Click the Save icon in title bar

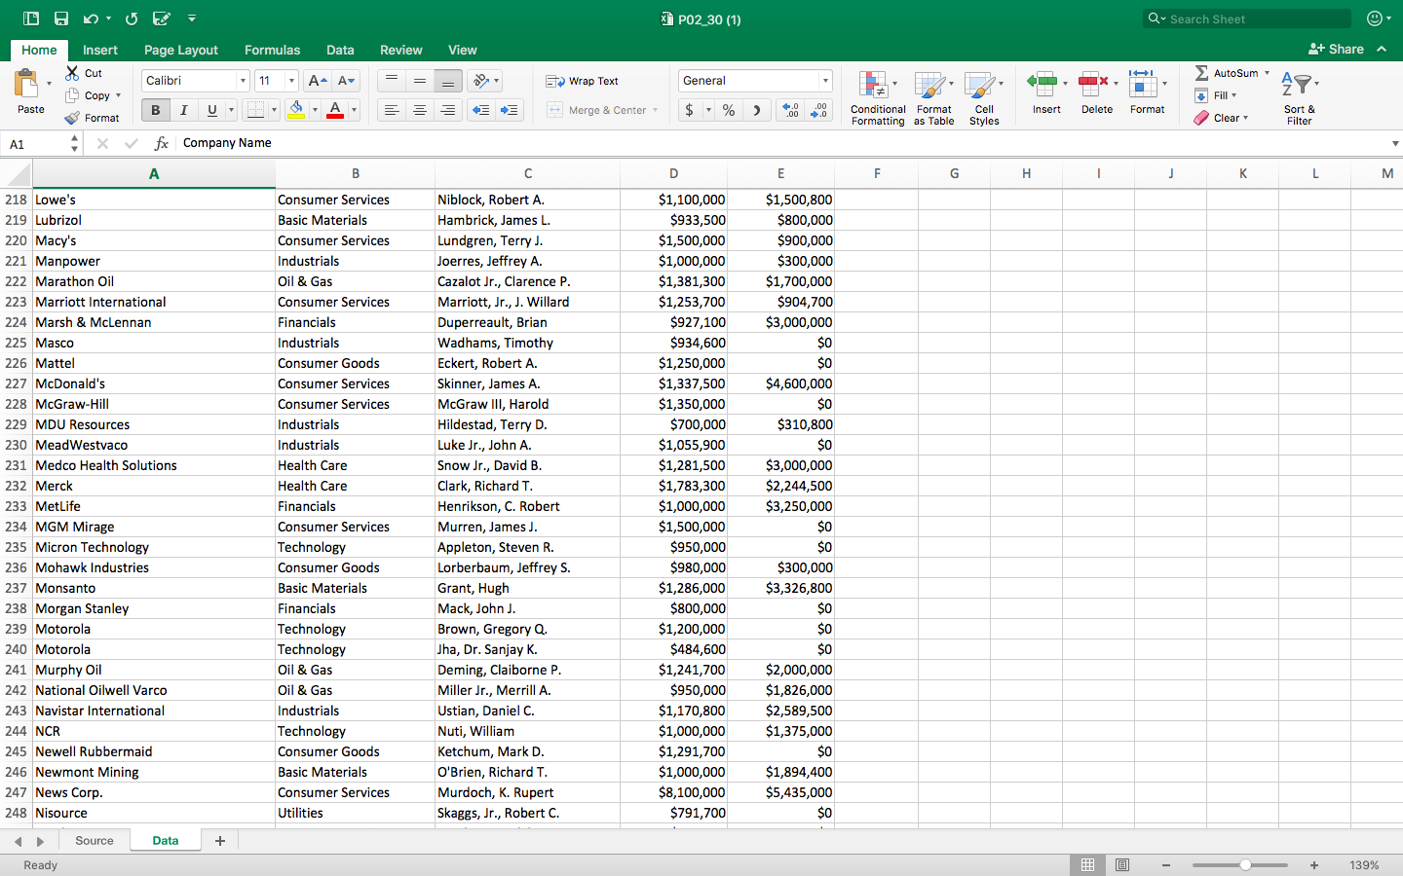61,18
